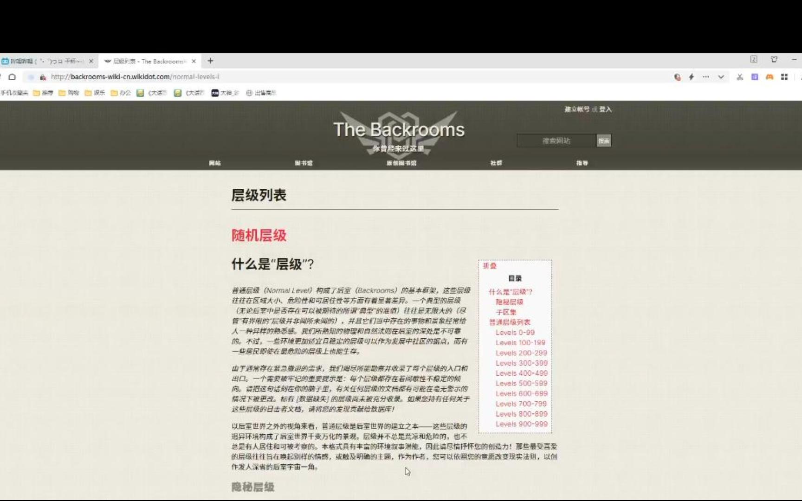Screen dimensions: 802x501
Task: Click The Backrooms site title logo
Action: (399, 130)
